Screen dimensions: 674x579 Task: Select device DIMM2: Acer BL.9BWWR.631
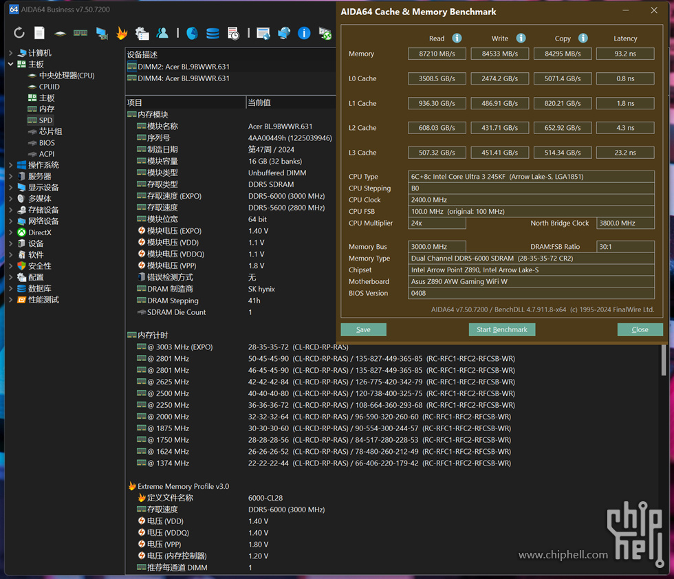point(178,67)
